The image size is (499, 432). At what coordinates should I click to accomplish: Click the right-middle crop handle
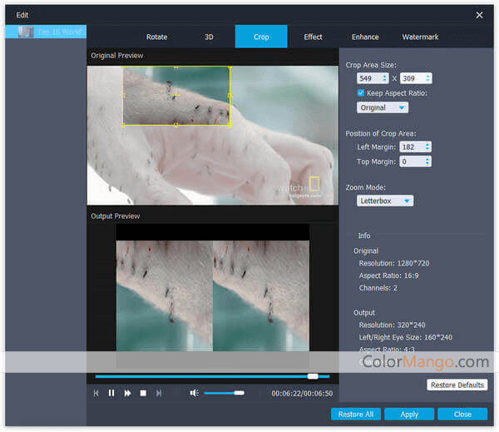(230, 95)
